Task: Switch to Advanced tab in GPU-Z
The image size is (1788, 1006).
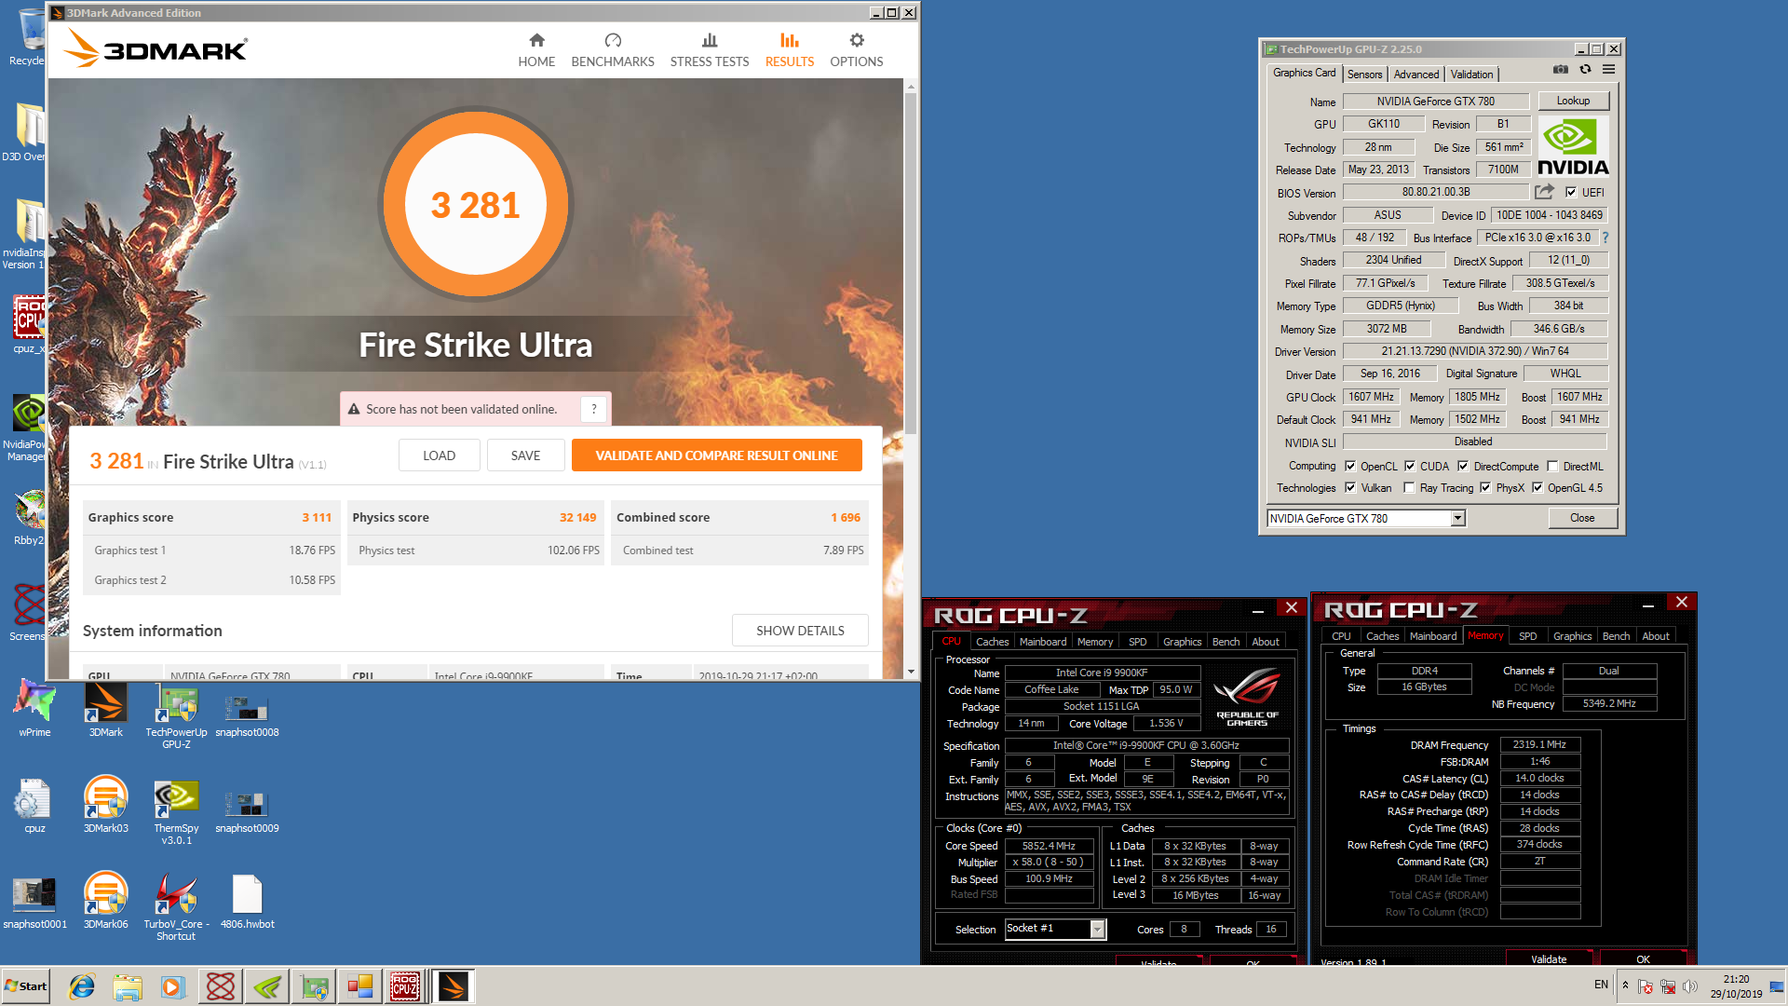Action: point(1416,75)
